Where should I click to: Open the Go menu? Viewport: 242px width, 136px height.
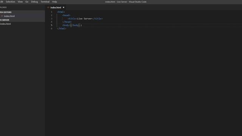tap(27, 2)
